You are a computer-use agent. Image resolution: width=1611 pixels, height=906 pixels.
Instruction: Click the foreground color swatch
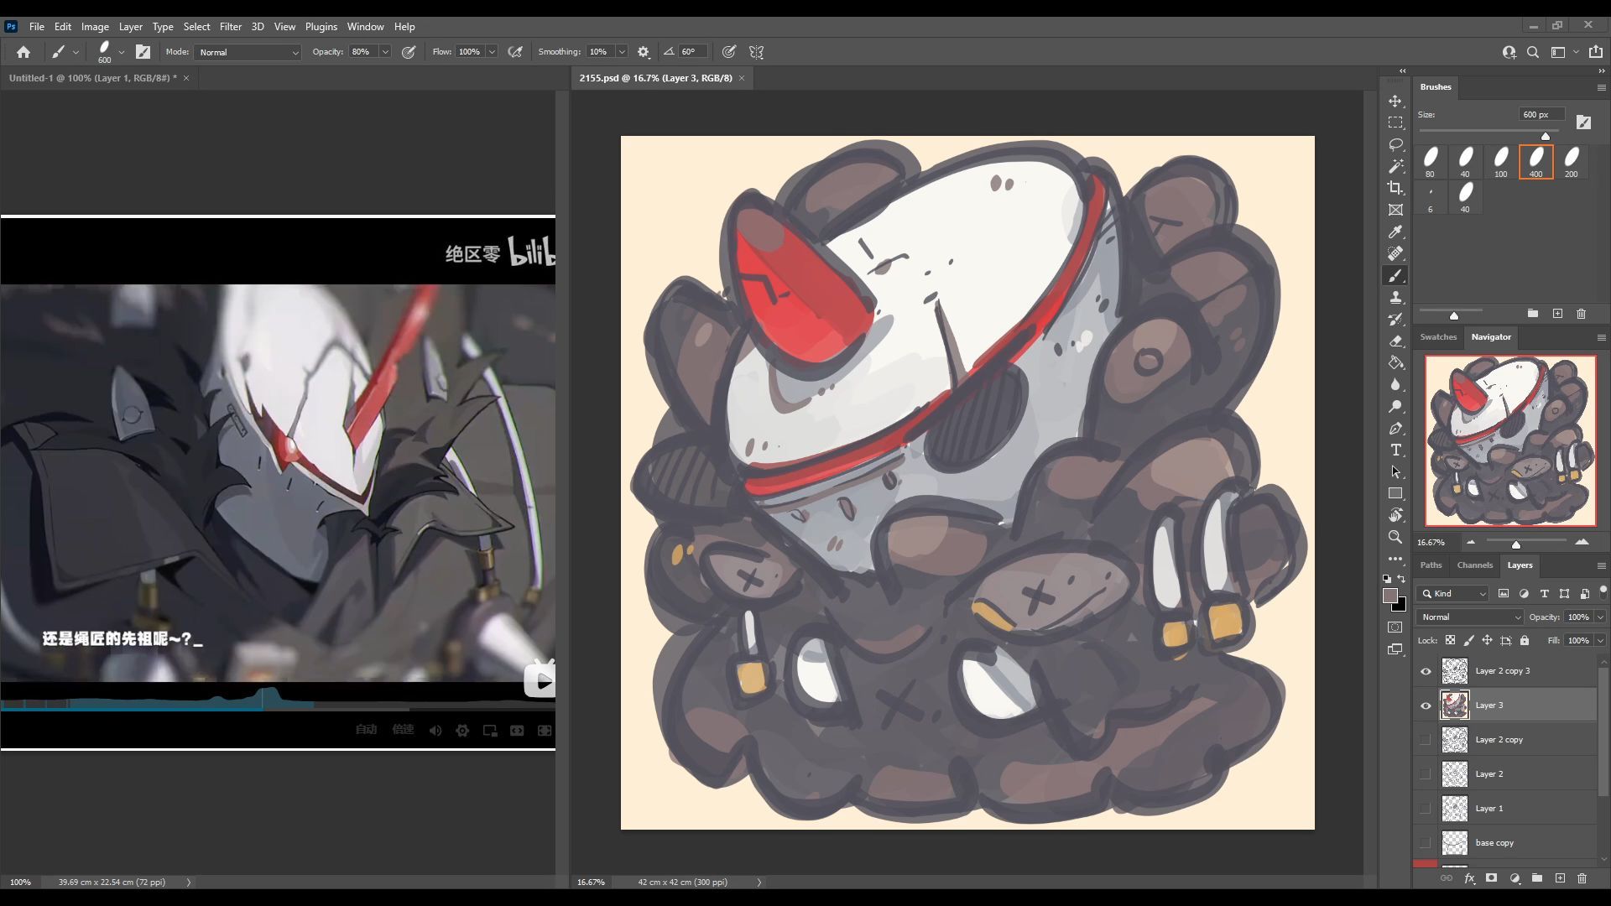pos(1390,596)
